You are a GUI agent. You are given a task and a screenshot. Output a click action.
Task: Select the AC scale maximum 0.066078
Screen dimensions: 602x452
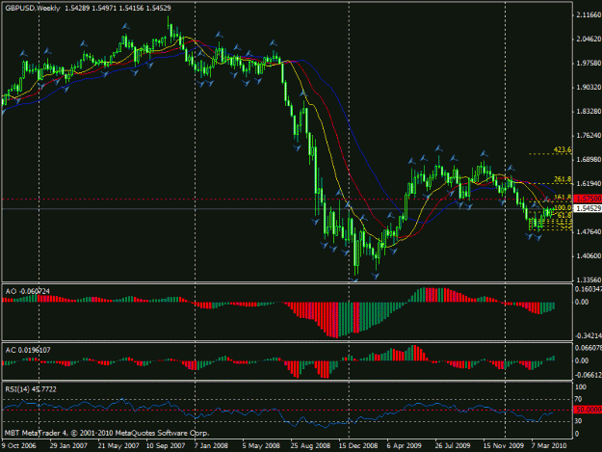[x=589, y=348]
